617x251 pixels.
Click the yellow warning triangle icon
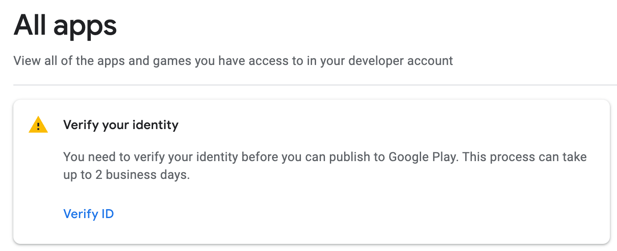click(x=38, y=125)
